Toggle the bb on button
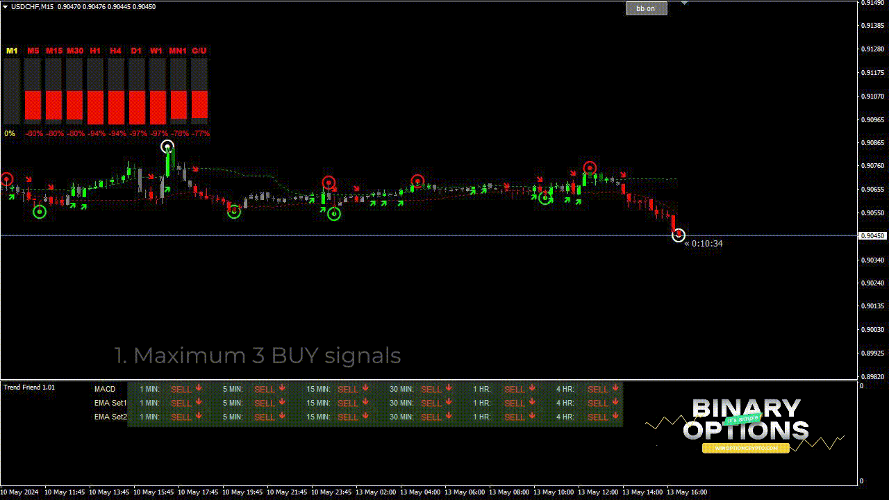Screen dimensions: 889x500 (x=646, y=8)
